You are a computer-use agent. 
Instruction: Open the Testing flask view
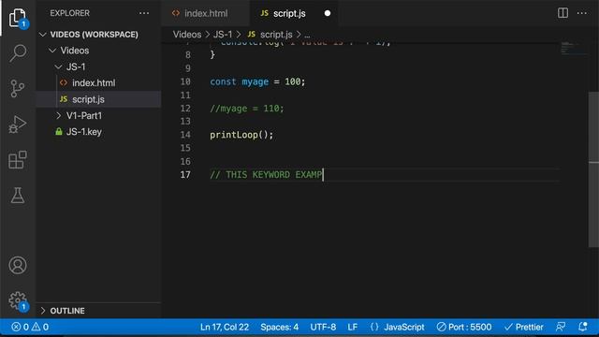pyautogui.click(x=18, y=196)
